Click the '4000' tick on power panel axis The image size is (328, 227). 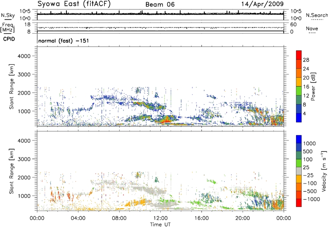click(24, 56)
